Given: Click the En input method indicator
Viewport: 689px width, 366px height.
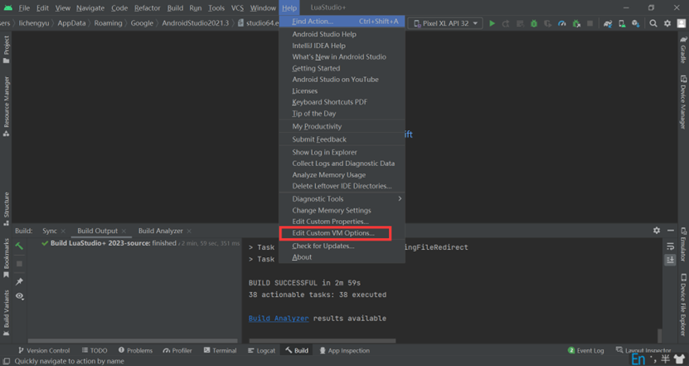Looking at the screenshot, I should click(x=638, y=359).
